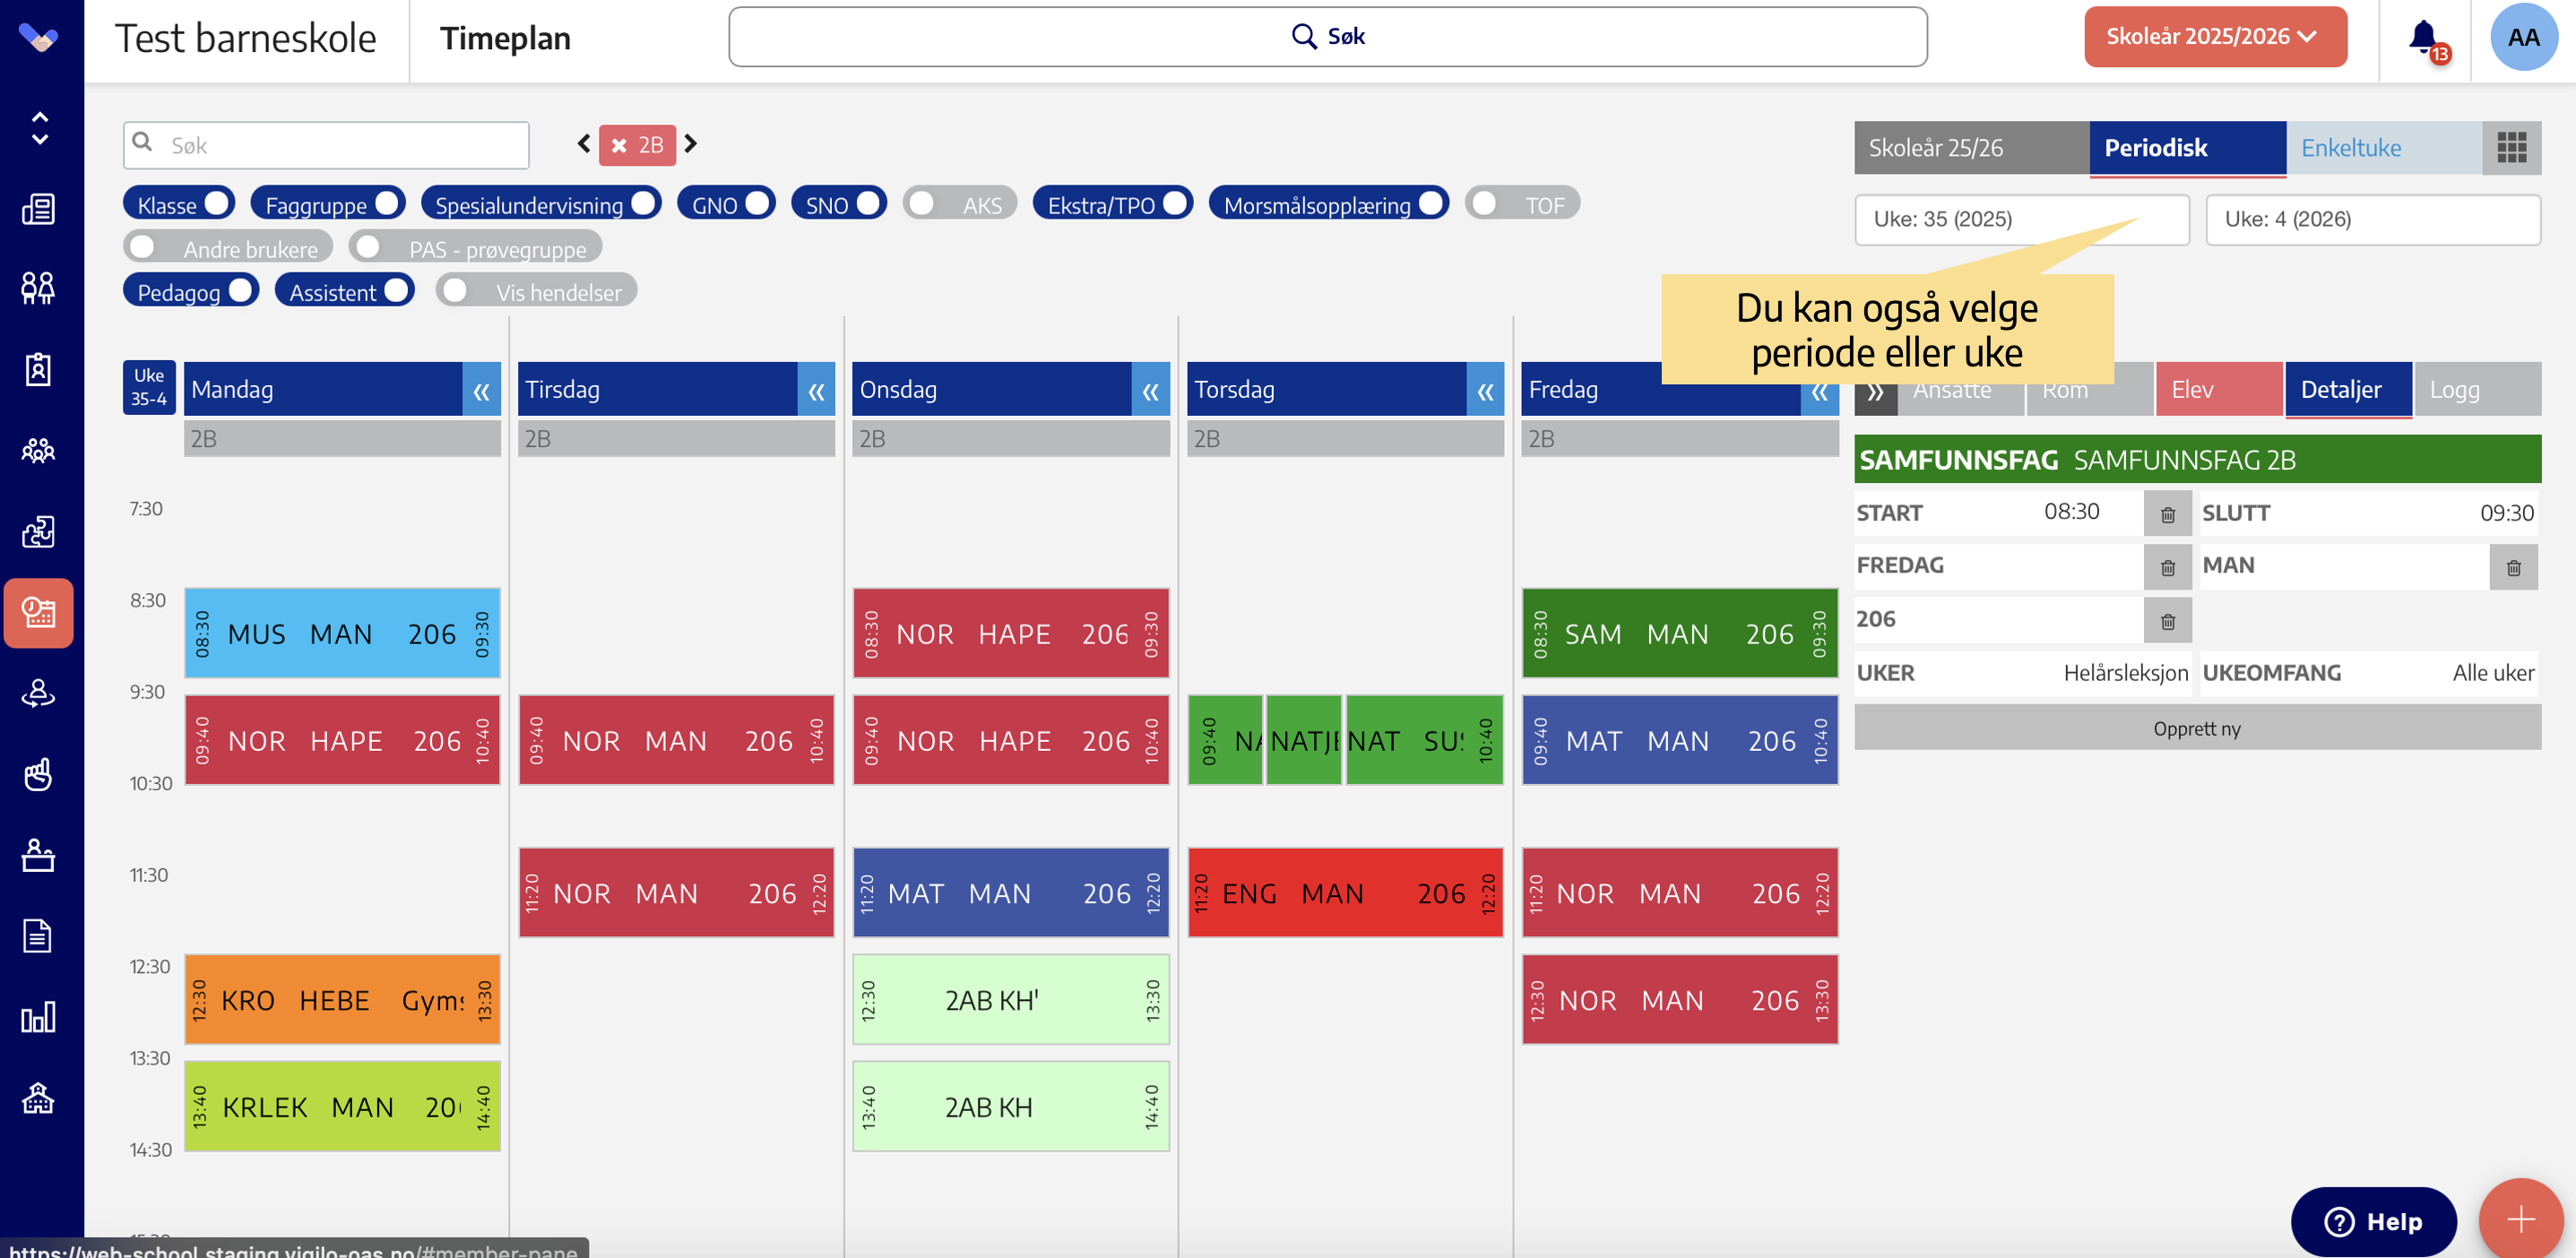
Task: Select Wednesday 2AB KH 13:40 lesson
Action: [x=1010, y=1106]
